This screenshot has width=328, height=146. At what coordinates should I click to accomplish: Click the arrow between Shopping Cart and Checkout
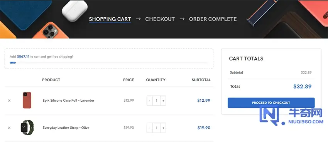(x=138, y=19)
